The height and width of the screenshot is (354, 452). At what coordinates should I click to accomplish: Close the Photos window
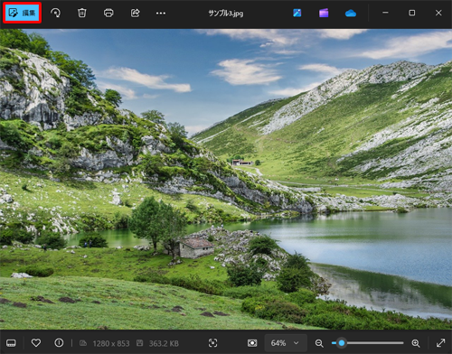click(x=438, y=13)
